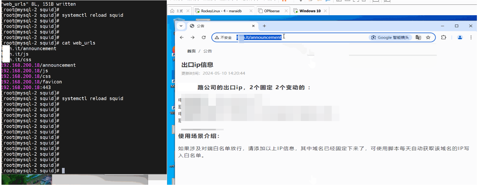479x185 pixels.
Task: Click the update time 2024-05-10 text
Action: [x=213, y=73]
